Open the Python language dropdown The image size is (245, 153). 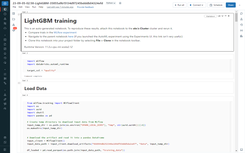[x=111, y=3]
